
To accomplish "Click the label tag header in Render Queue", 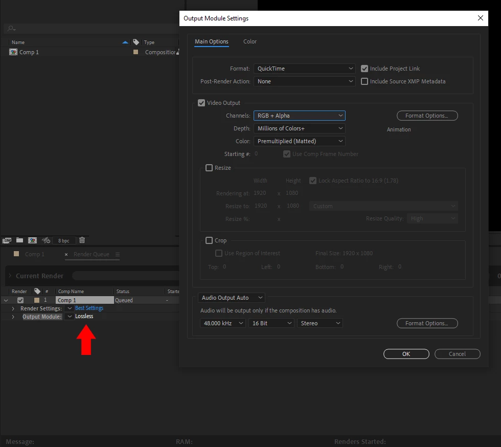I will (37, 291).
